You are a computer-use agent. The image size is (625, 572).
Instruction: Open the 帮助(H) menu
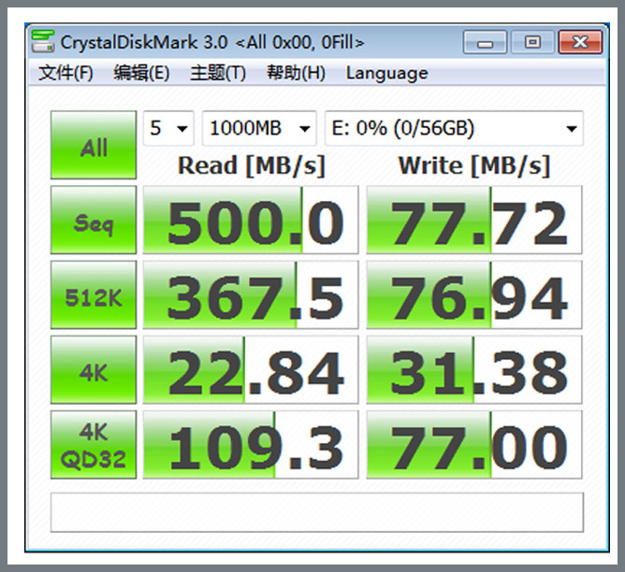tap(296, 73)
